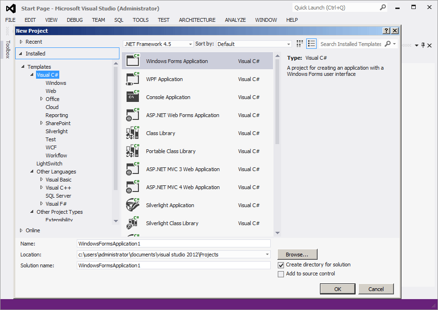Click the OK button
The image size is (438, 310).
338,289
